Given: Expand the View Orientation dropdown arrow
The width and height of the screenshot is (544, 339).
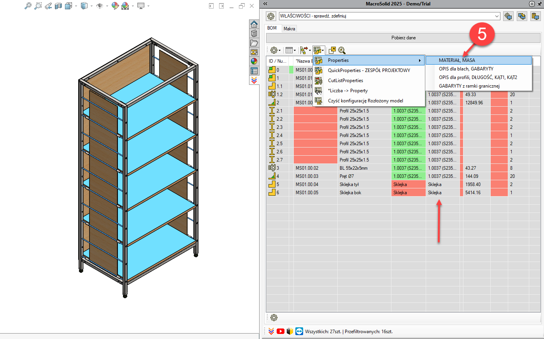Looking at the screenshot, I should [x=76, y=6].
